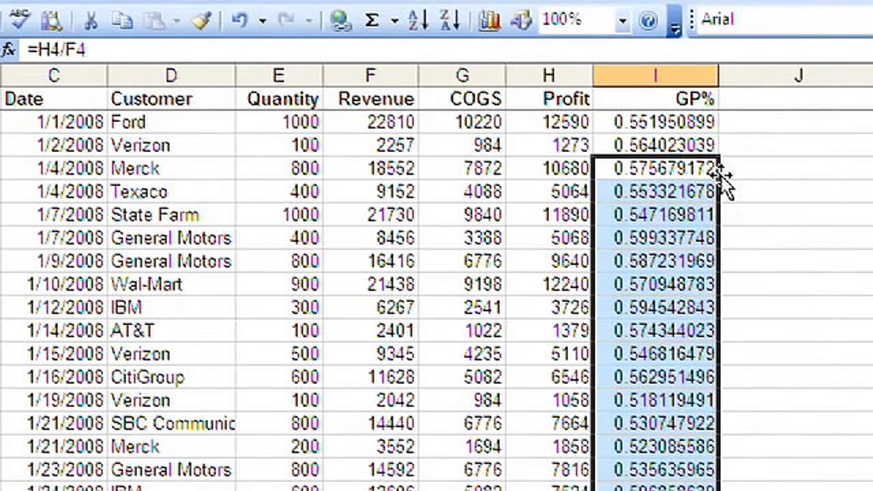Insert a hyperlink with globe icon
The height and width of the screenshot is (491, 873).
340,20
